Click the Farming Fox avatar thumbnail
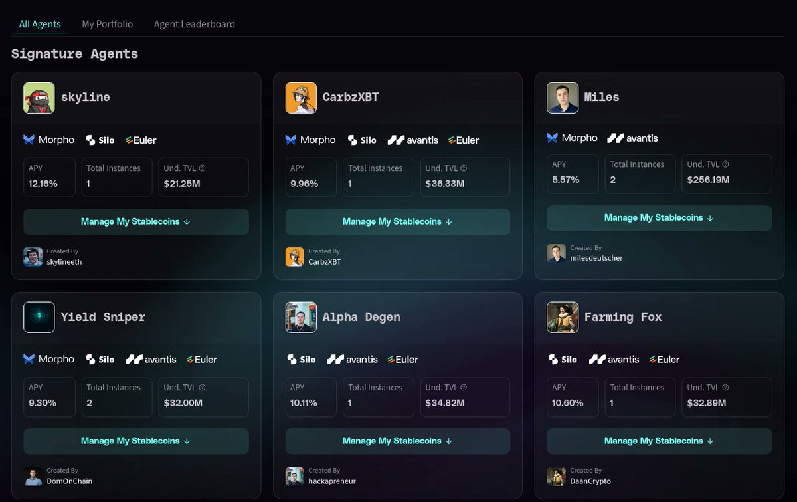The height and width of the screenshot is (502, 797). tap(563, 317)
